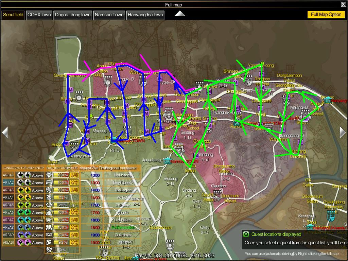Click the green quest dot at Euljiro1
The width and height of the screenshot is (348, 261).
pyautogui.click(x=90, y=116)
